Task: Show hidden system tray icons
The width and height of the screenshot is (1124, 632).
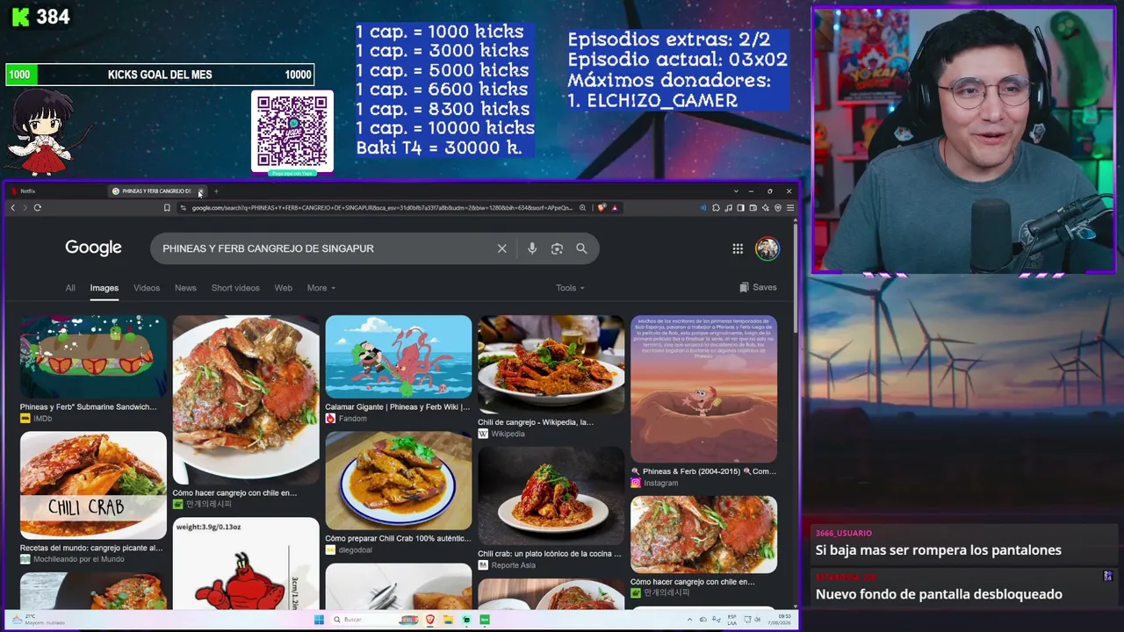Action: coord(689,620)
